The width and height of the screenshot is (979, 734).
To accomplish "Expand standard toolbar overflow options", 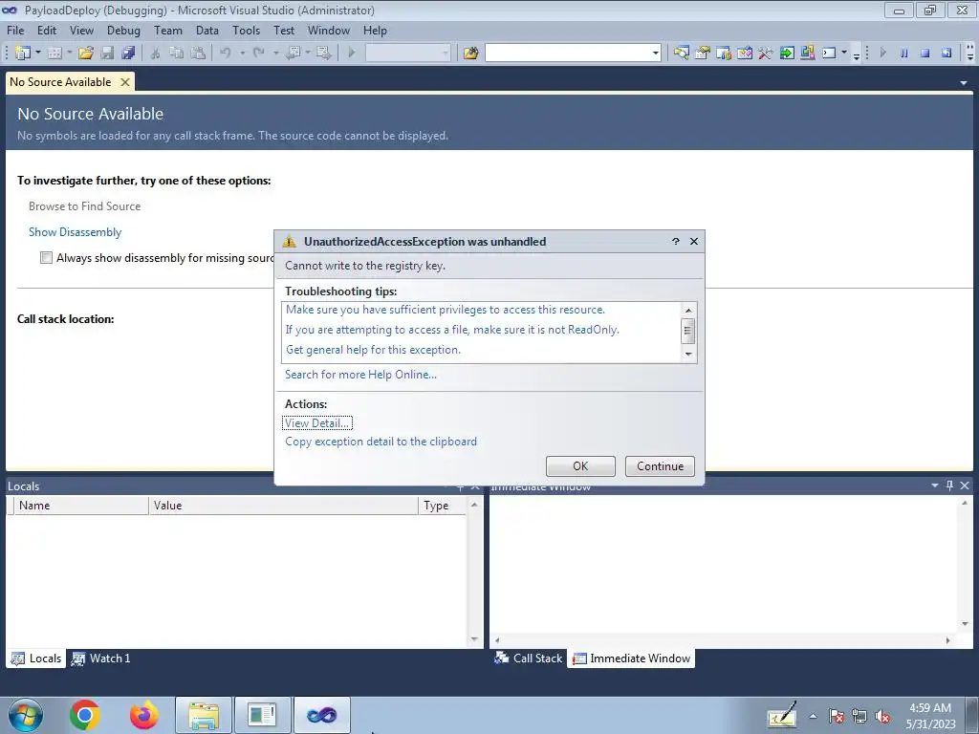I will pyautogui.click(x=857, y=54).
